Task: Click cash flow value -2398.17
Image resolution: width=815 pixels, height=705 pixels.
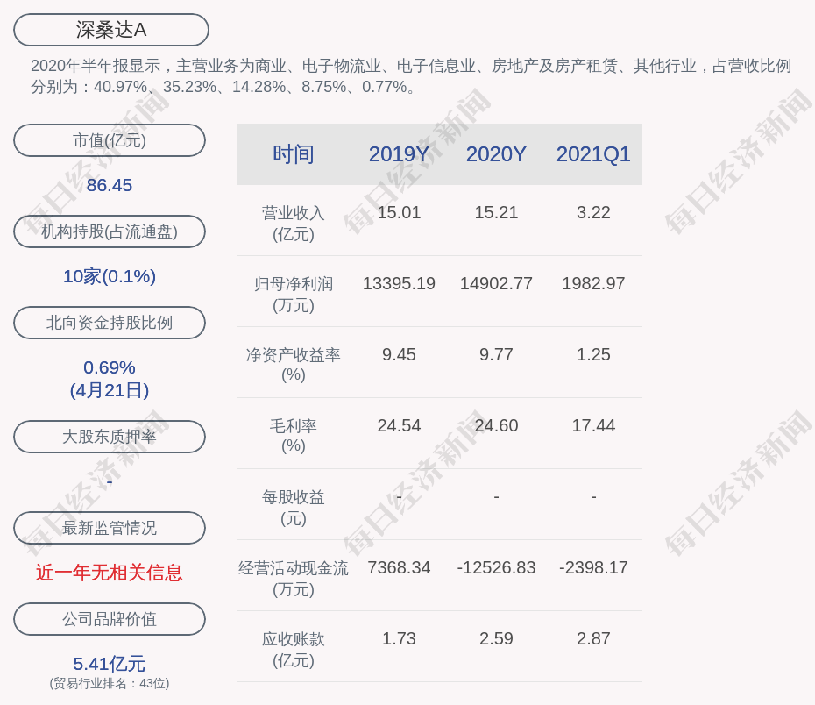Action: click(x=593, y=567)
